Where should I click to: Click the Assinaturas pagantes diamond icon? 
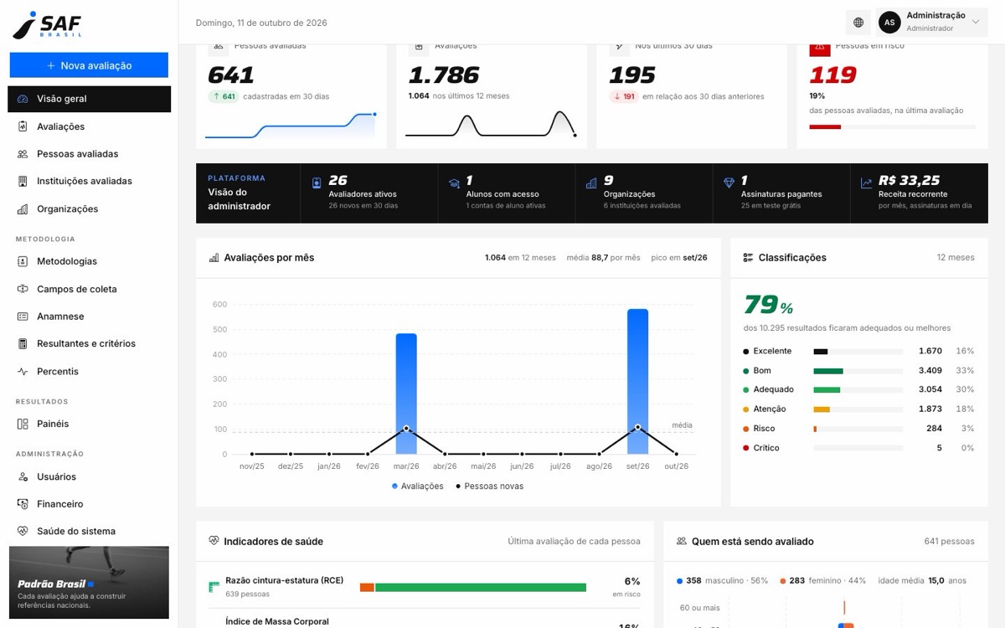pyautogui.click(x=729, y=183)
